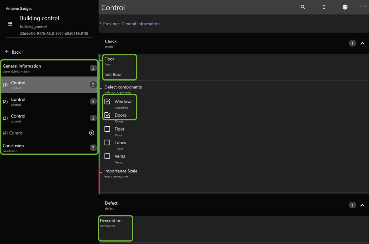The image size is (369, 244).
Task: Click the badge '2' on Conclusion row
Action: 93,148
